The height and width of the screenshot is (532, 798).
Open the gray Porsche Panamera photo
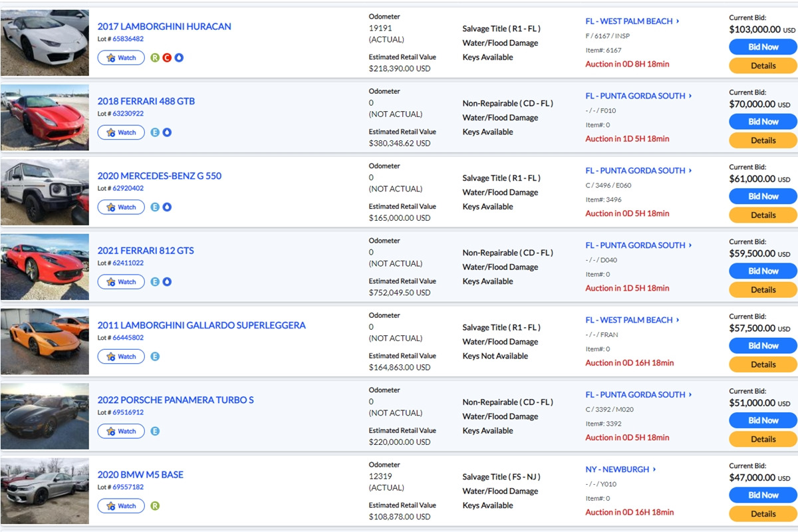[x=45, y=416]
